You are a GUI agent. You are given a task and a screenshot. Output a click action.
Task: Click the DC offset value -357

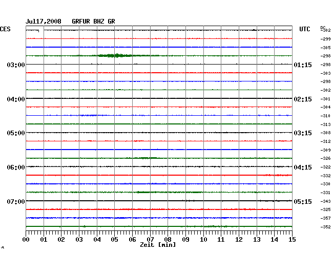pos(325,218)
